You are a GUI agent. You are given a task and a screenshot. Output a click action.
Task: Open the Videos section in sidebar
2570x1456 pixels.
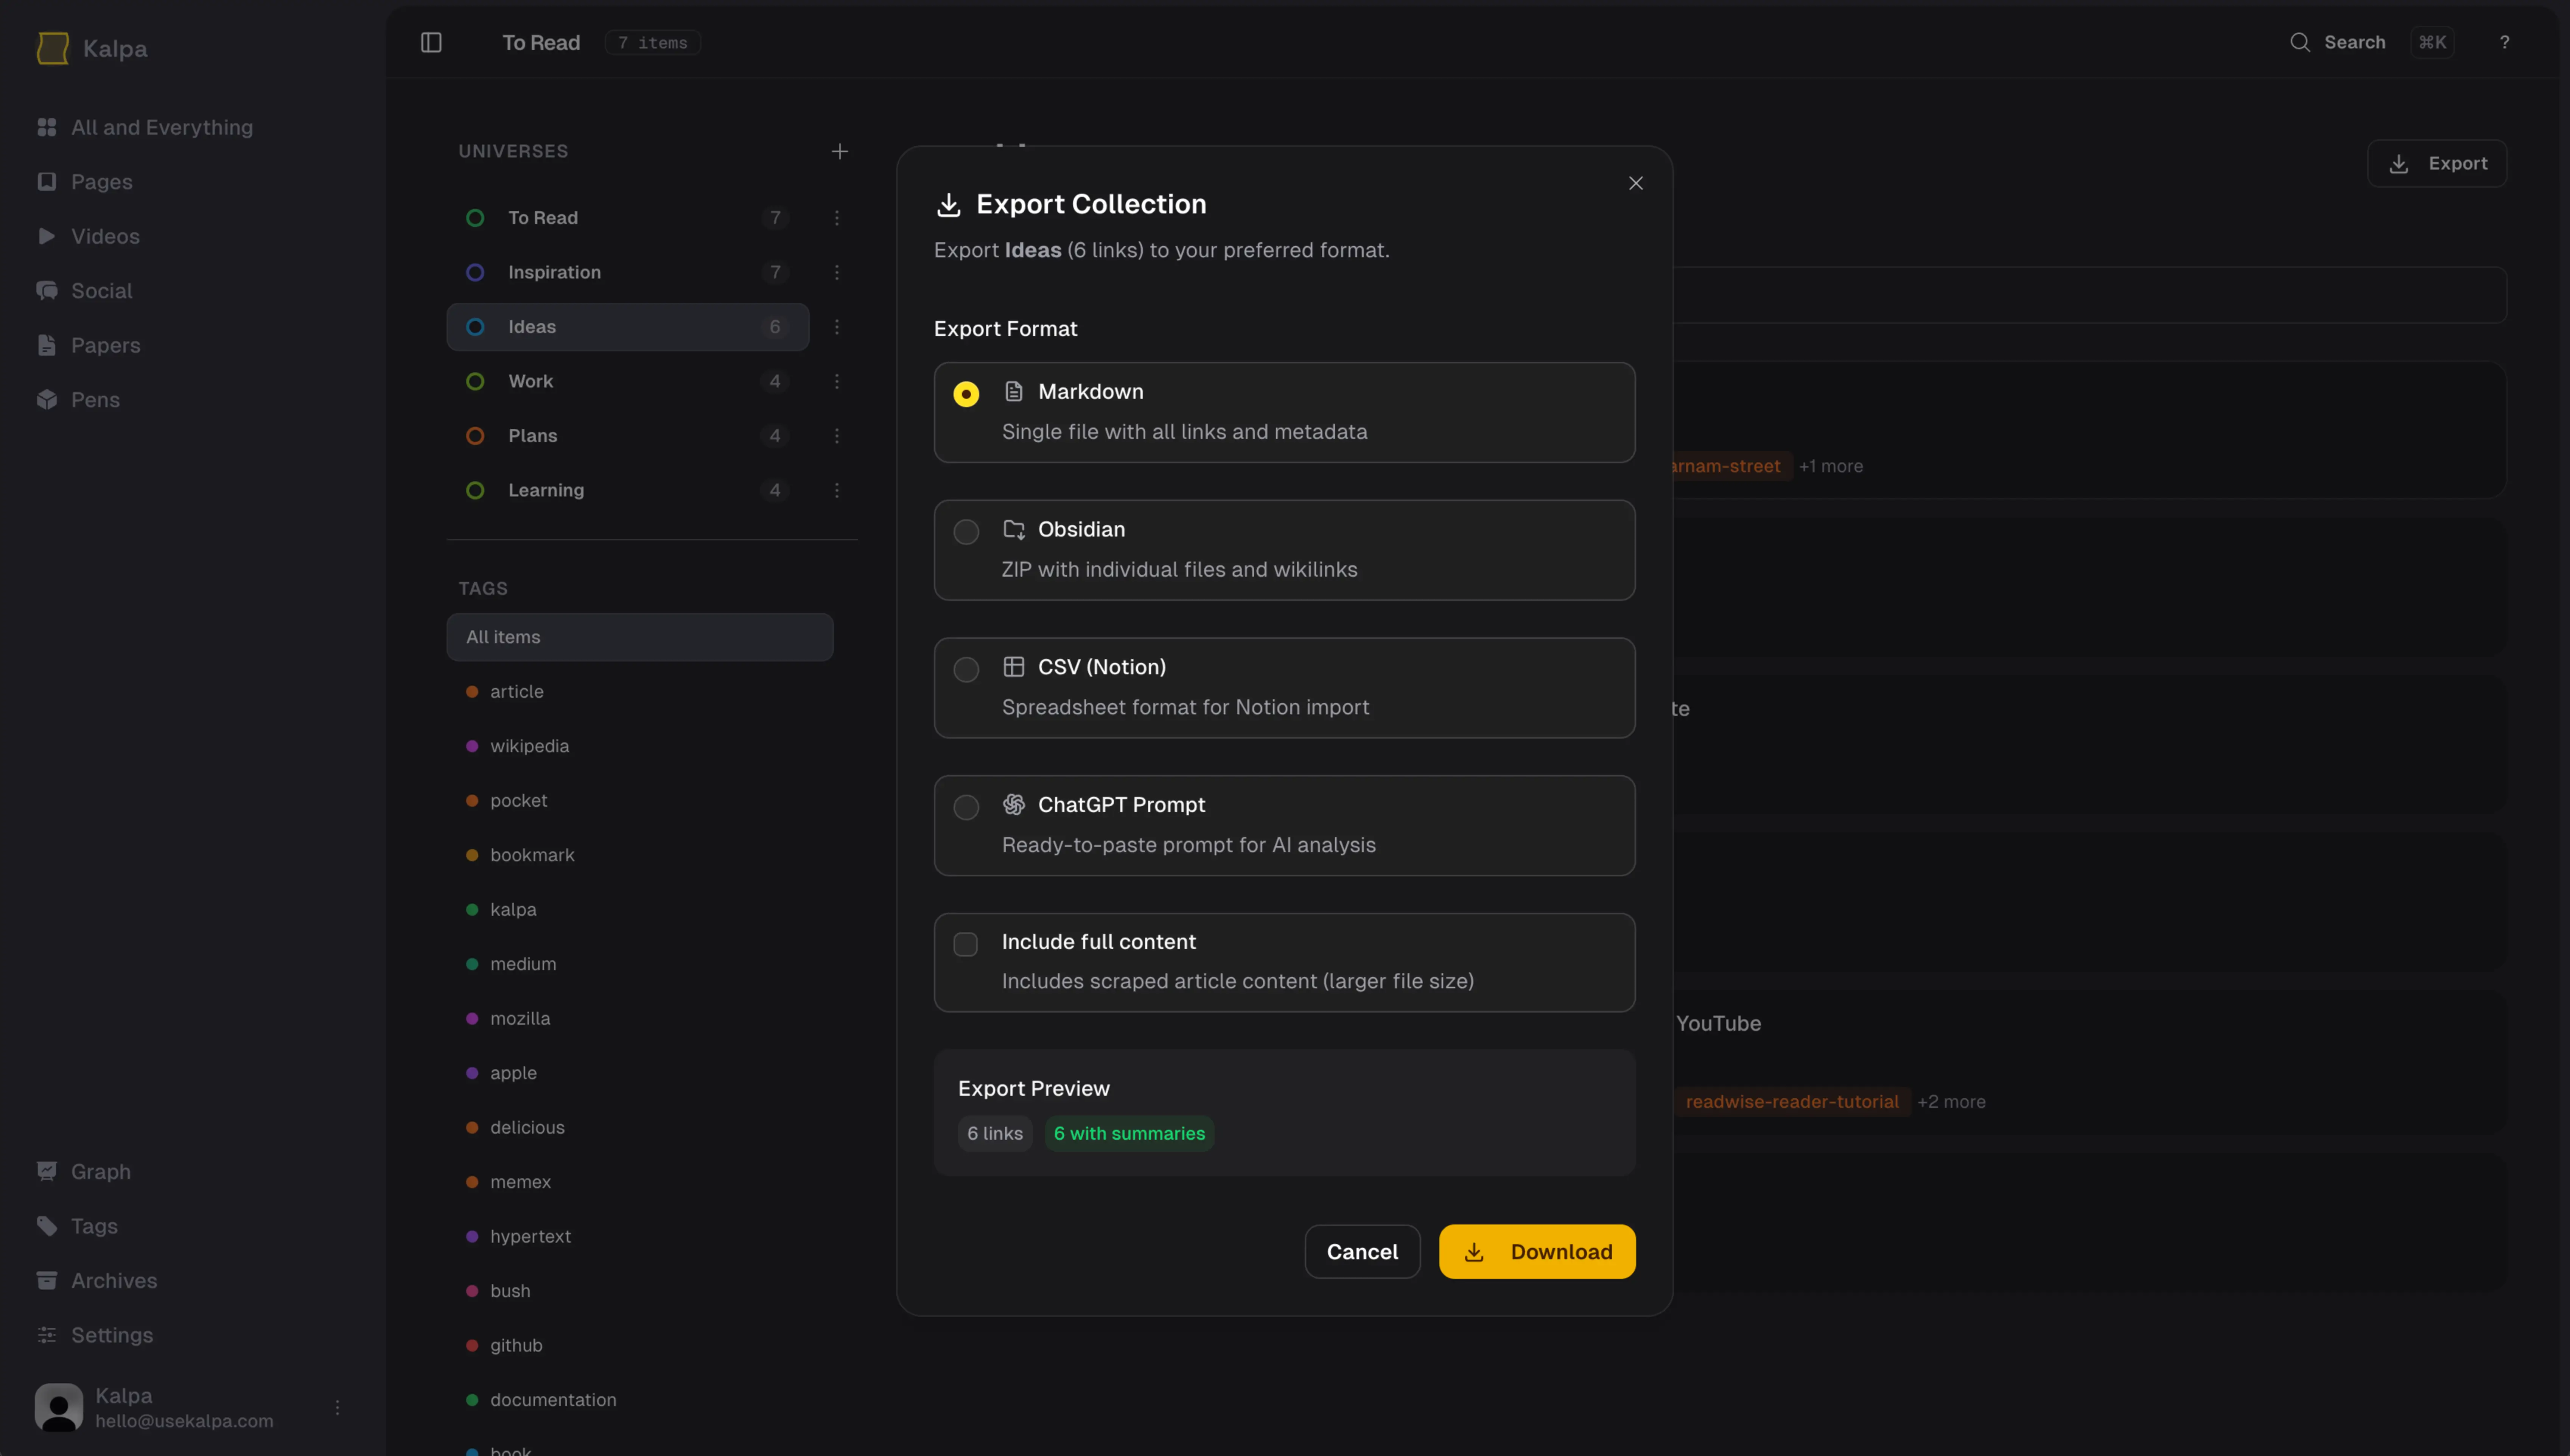click(105, 236)
